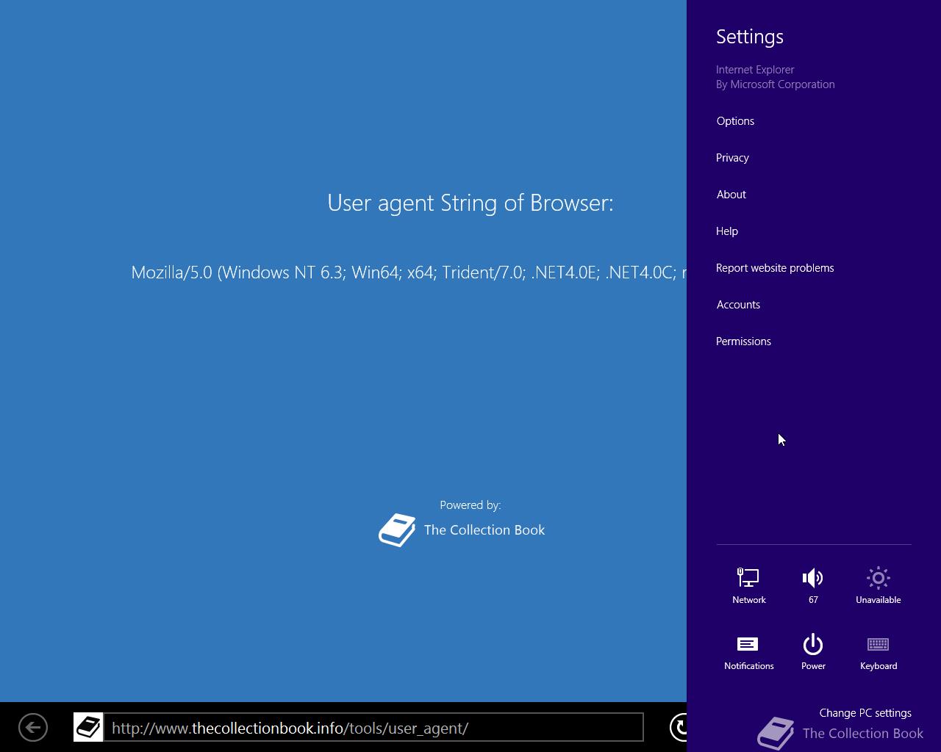
Task: Choose Report website problems
Action: pos(775,268)
